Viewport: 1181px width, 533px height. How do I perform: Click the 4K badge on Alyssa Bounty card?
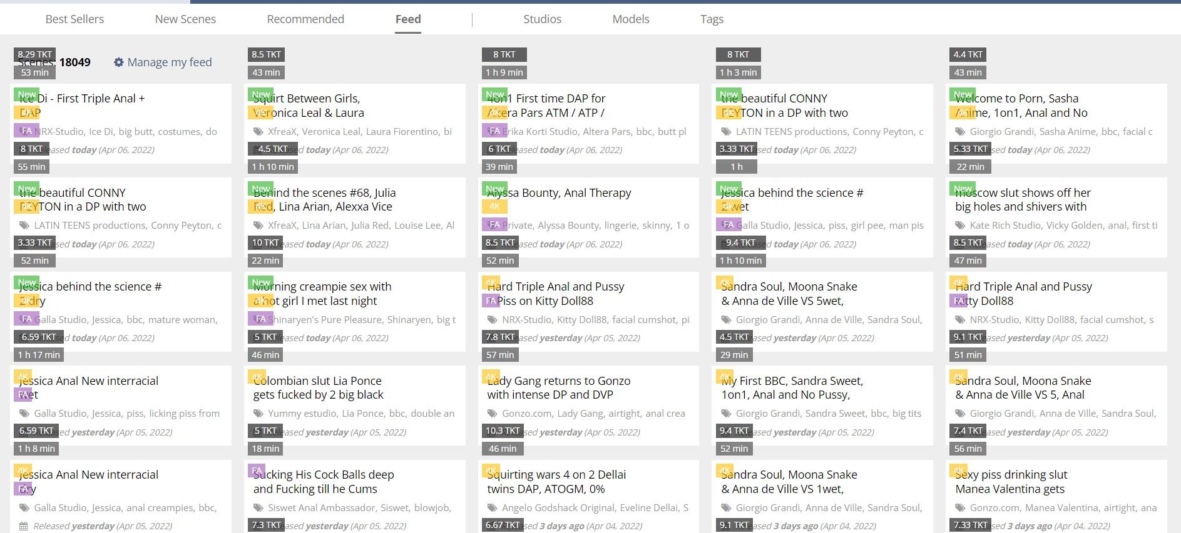tap(494, 206)
